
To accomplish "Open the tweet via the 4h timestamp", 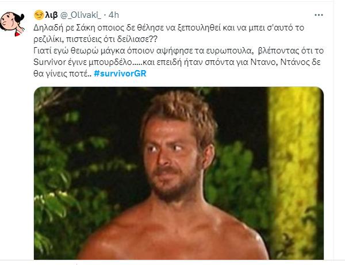I will coord(114,15).
